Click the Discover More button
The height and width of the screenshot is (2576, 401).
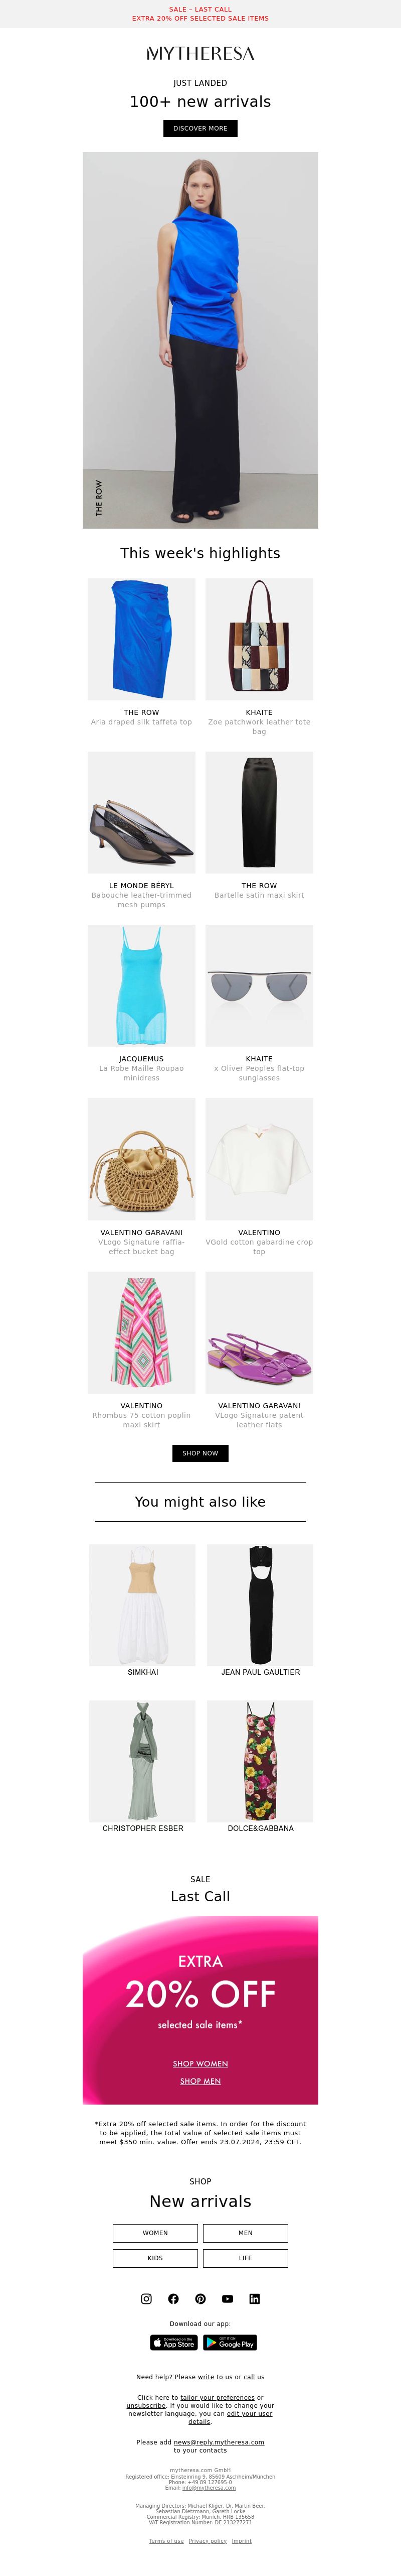(x=200, y=128)
